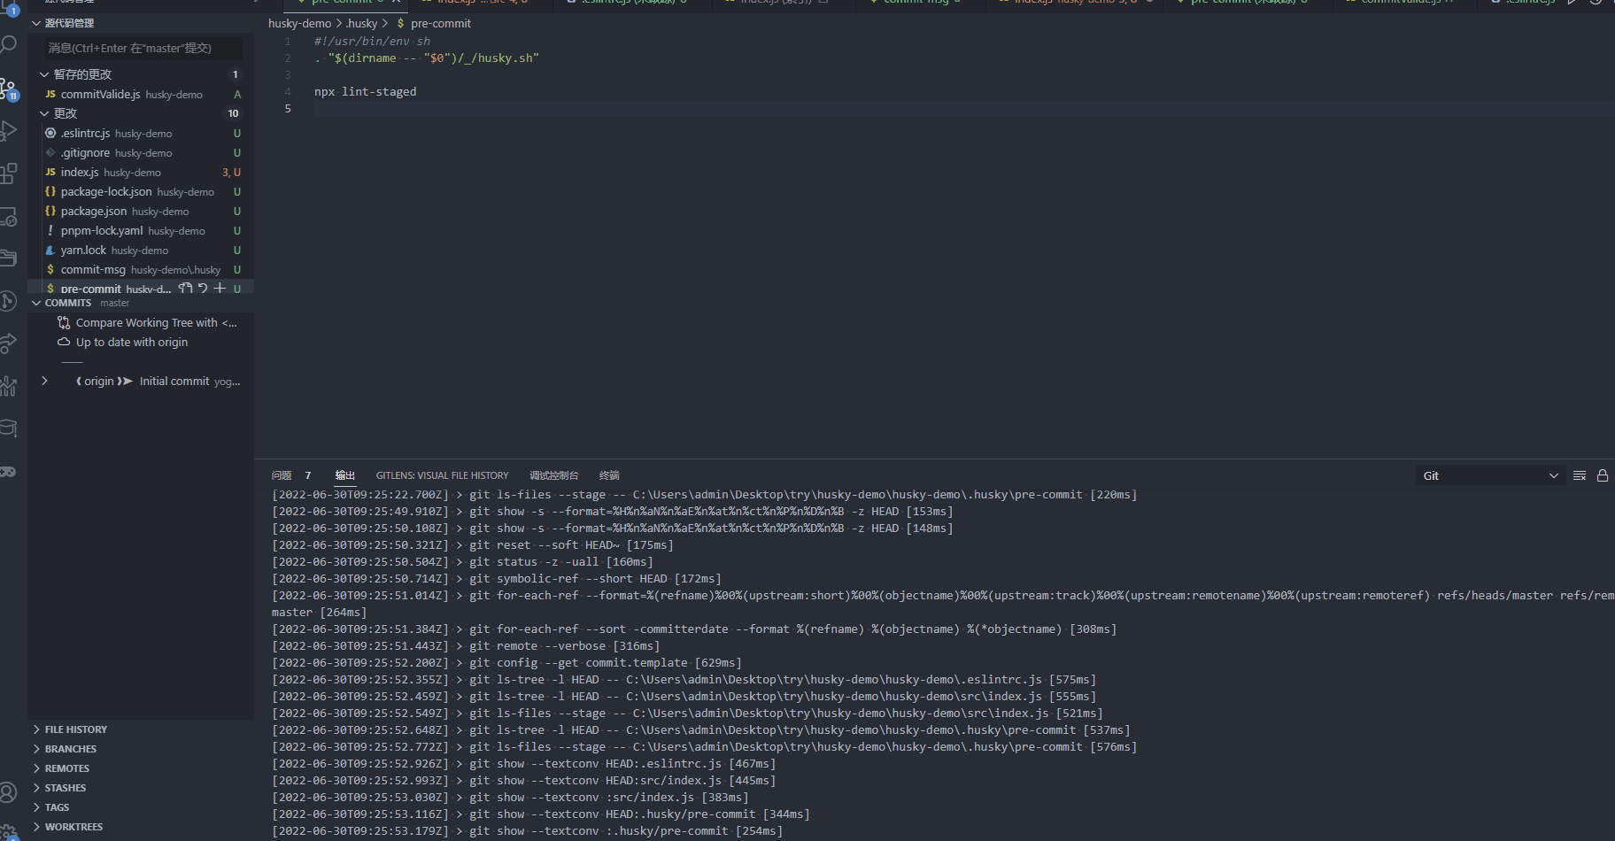This screenshot has height=841, width=1615.
Task: Click the JS icon of commitValide.js
Action: pyautogui.click(x=50, y=95)
